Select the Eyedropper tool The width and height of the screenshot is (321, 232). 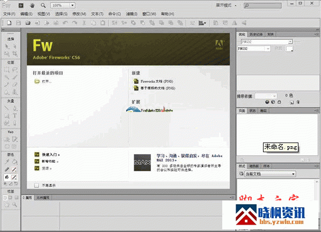[7, 162]
